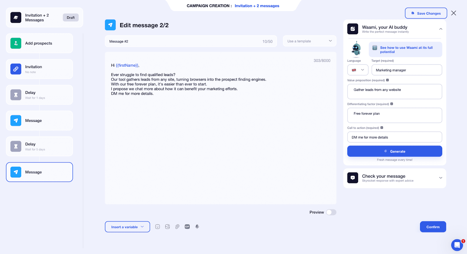This screenshot has height=254, width=467.
Task: Click the emoji smiley icon
Action: click(158, 227)
